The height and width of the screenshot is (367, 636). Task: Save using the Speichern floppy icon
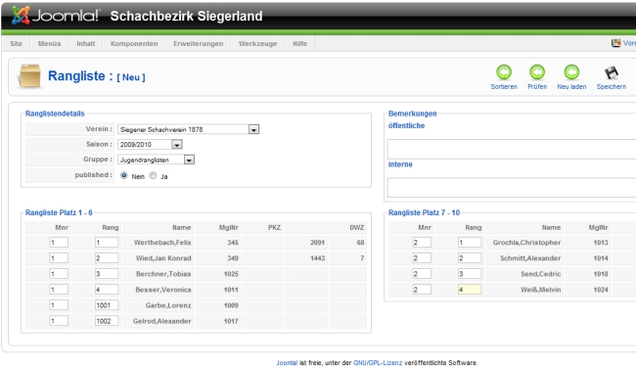[x=612, y=72]
